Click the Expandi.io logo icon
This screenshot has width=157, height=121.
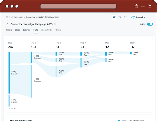click(133, 17)
